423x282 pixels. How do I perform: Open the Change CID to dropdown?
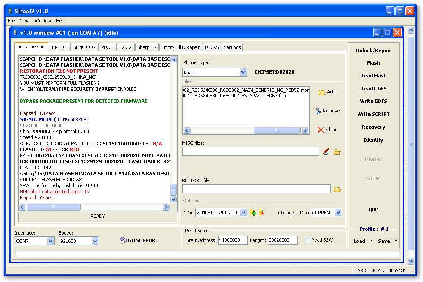point(338,213)
